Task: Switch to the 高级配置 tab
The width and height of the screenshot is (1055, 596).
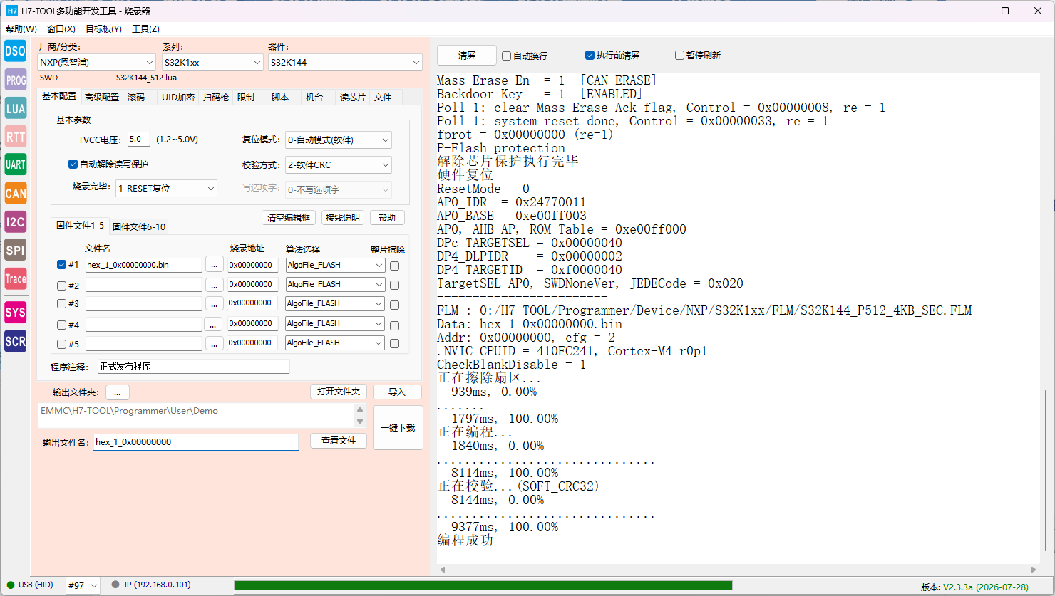Action: pyautogui.click(x=102, y=98)
